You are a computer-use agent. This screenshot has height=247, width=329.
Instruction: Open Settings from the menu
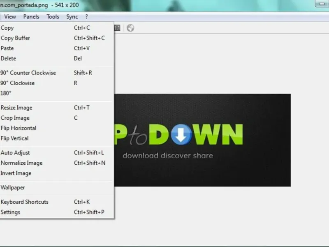[57, 212]
